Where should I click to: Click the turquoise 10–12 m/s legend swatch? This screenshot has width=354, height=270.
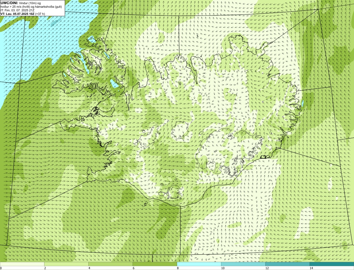click(x=243, y=264)
